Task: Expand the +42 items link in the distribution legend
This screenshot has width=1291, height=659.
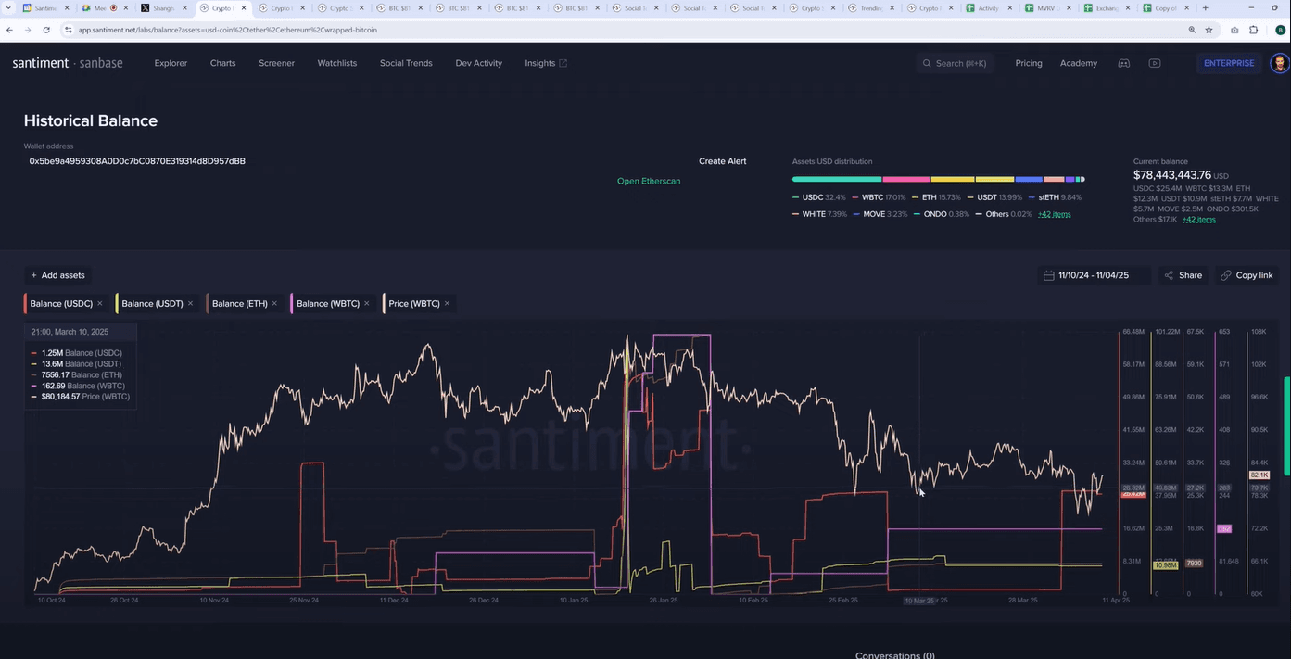Action: pyautogui.click(x=1054, y=214)
